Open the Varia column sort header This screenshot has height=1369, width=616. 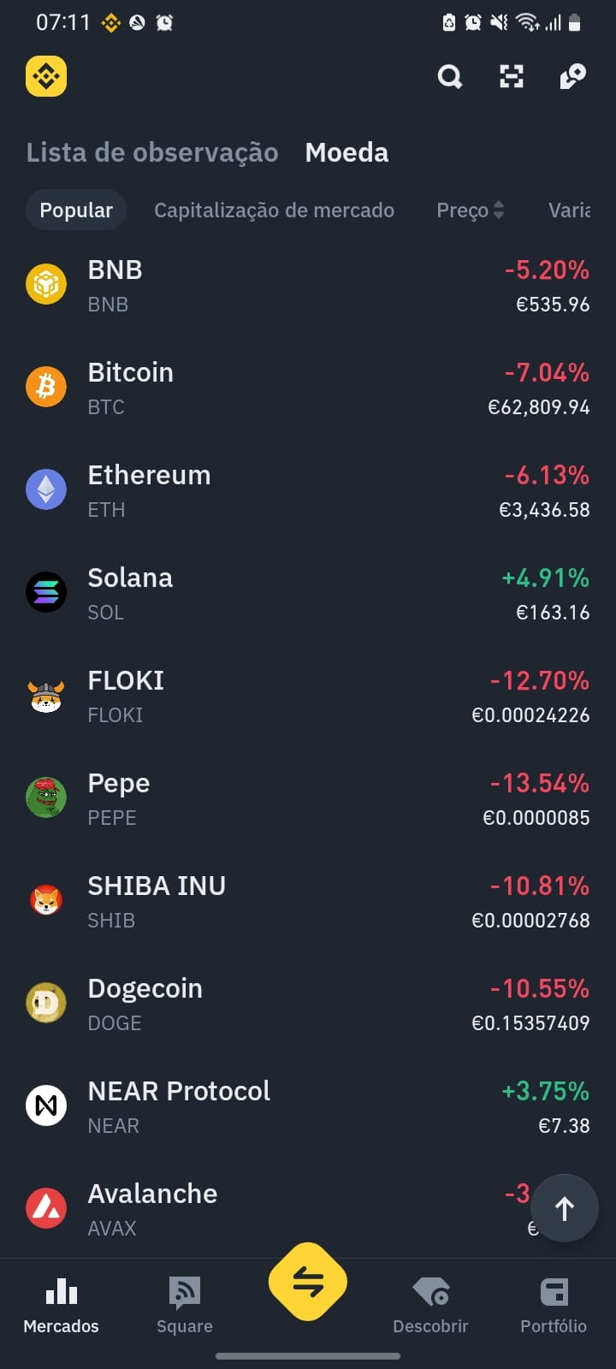click(569, 210)
